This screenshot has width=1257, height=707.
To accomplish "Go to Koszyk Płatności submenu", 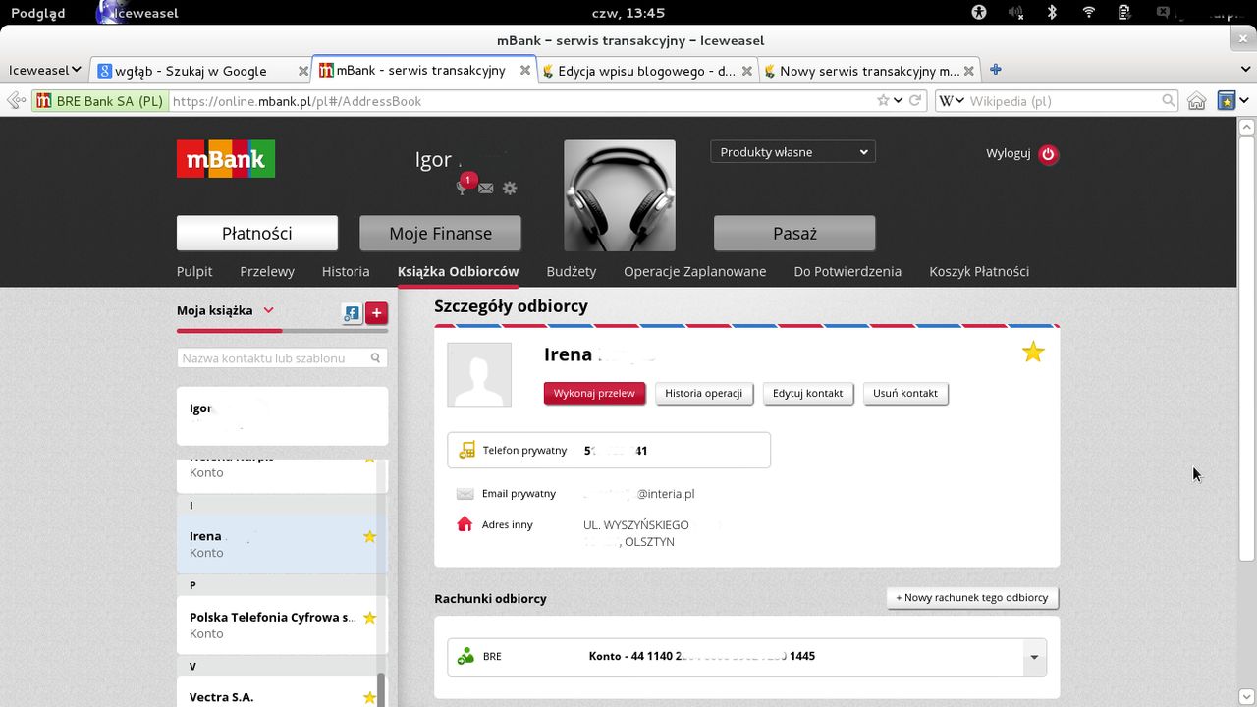I will [x=979, y=271].
